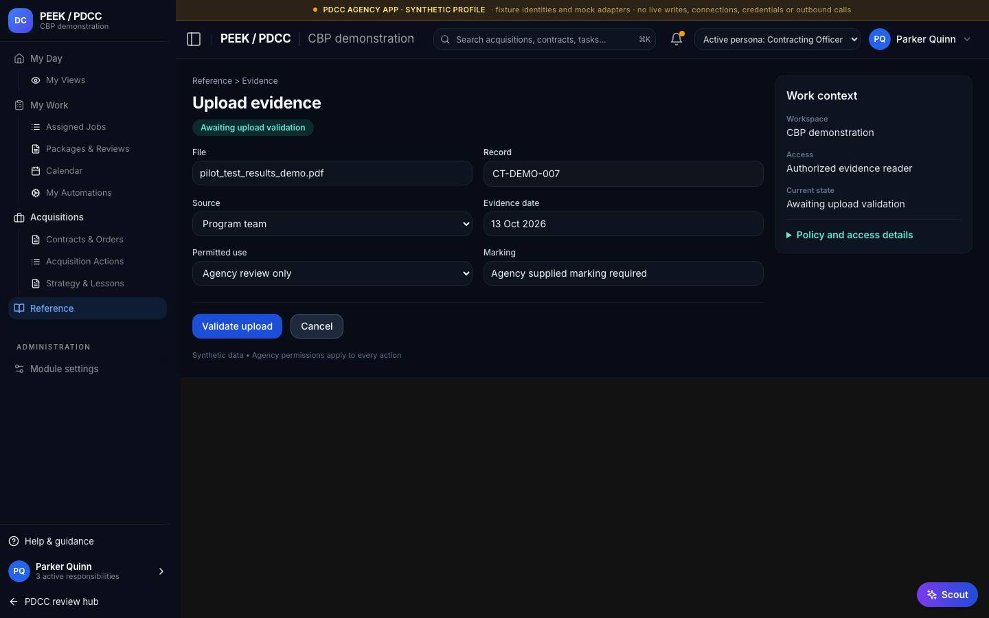989x618 pixels.
Task: Open the notifications bell
Action: (677, 39)
